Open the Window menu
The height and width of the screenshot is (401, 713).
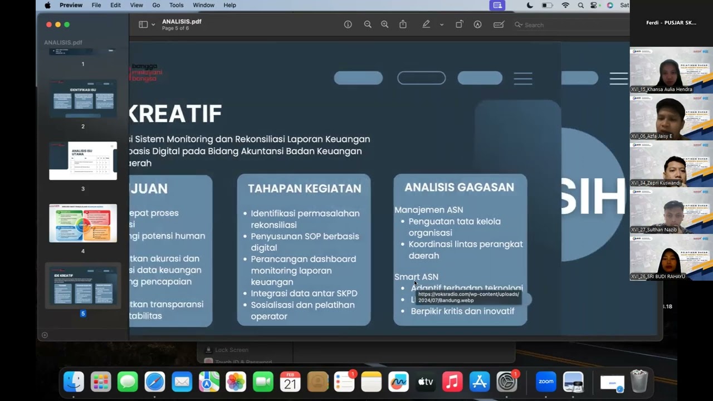click(203, 5)
